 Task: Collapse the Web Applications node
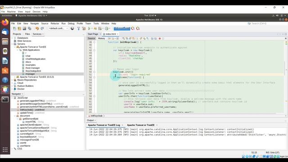(x=18, y=50)
